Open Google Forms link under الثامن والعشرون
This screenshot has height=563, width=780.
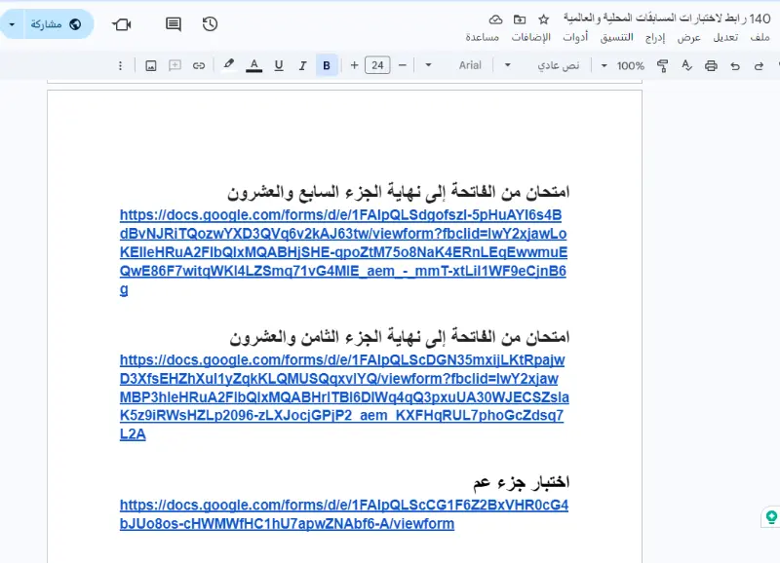coord(344,397)
